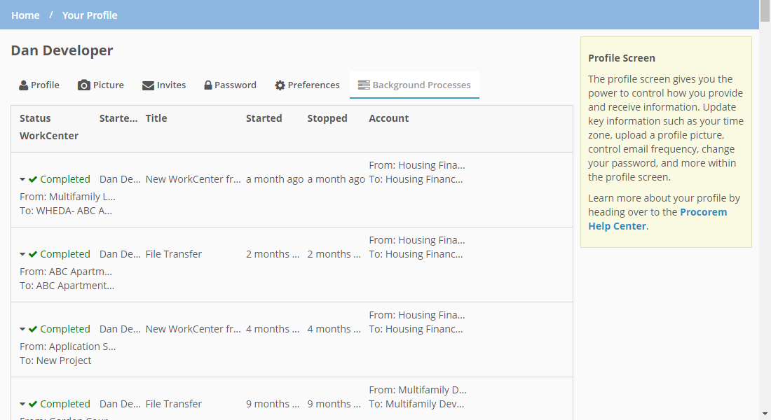Viewport: 771px width, 420px height.
Task: Click green checkmark of a-month-ago completed process
Action: pyautogui.click(x=33, y=179)
